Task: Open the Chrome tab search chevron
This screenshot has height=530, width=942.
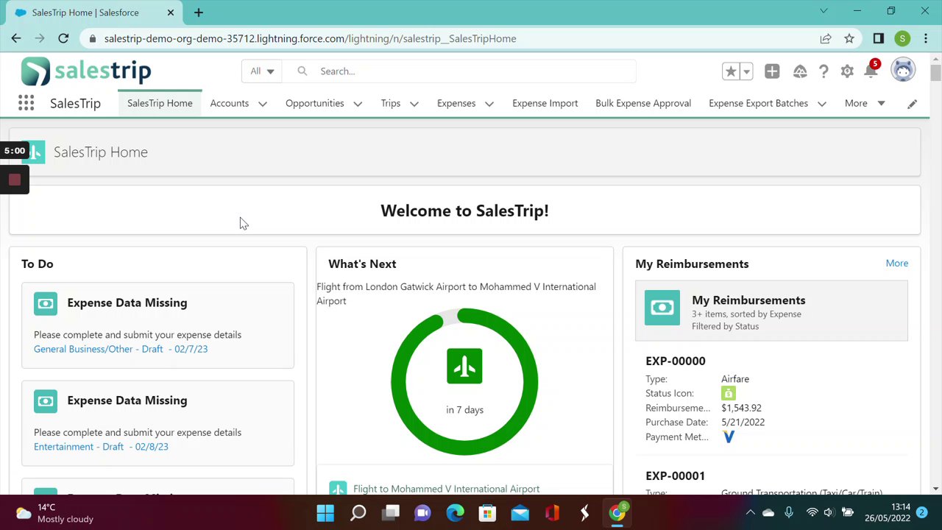Action: point(824,11)
